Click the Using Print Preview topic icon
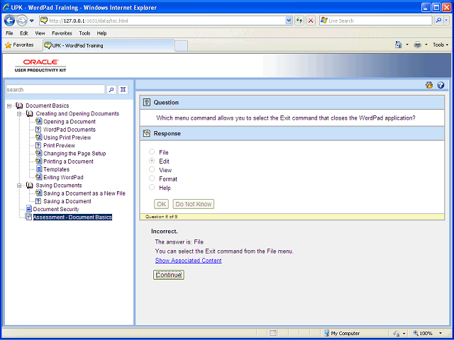 [38, 137]
